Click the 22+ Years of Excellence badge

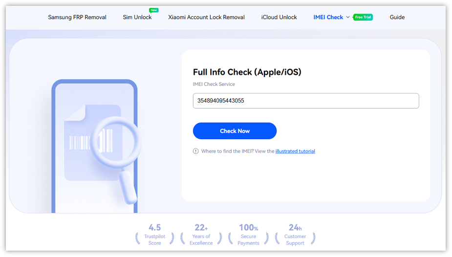(201, 235)
